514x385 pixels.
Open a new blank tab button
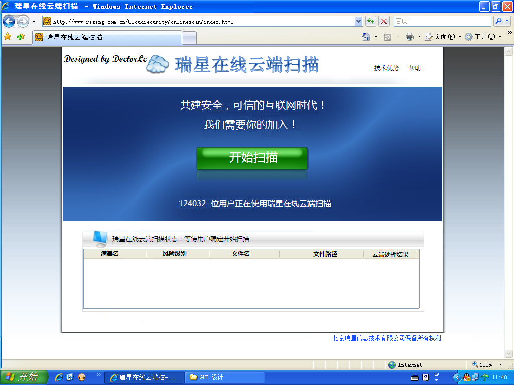[189, 38]
